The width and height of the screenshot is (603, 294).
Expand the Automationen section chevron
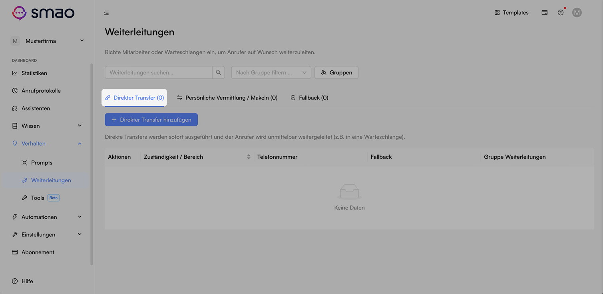click(x=80, y=217)
